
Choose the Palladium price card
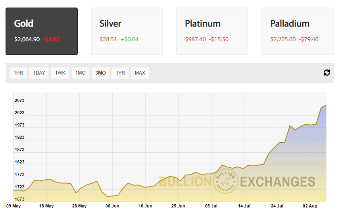point(298,31)
